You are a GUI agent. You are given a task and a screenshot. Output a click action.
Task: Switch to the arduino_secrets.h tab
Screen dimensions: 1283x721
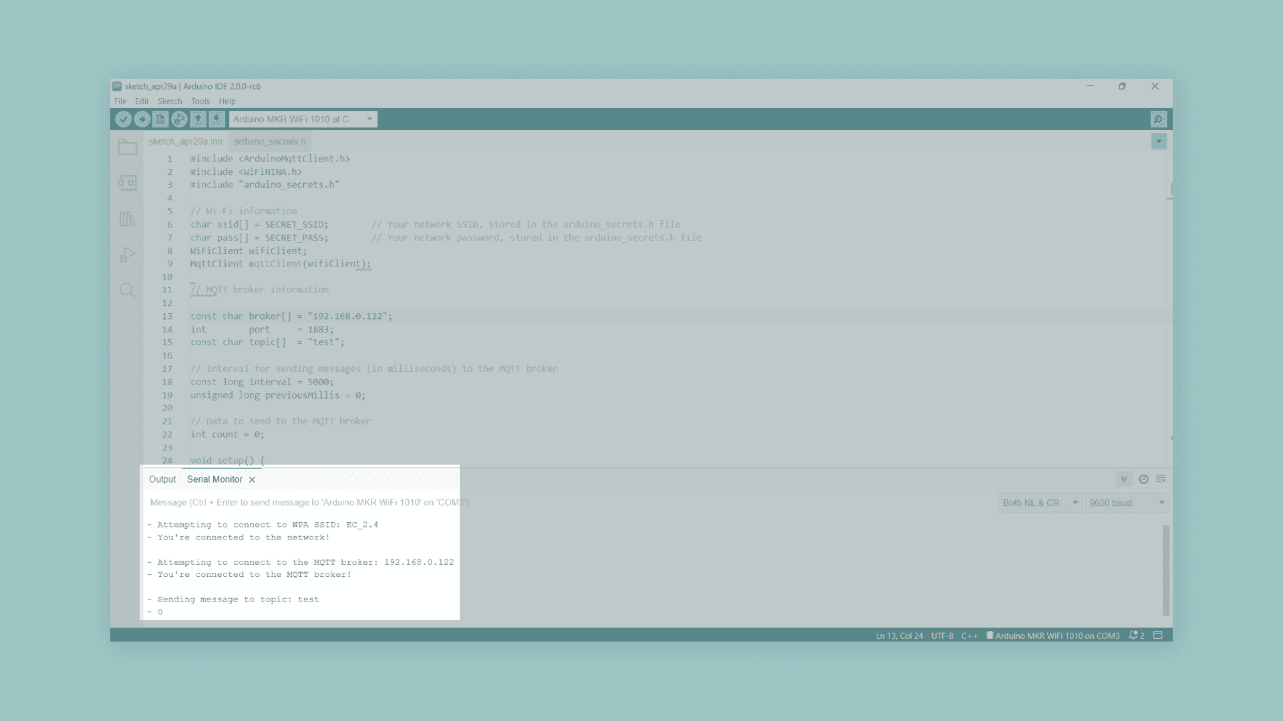click(269, 142)
